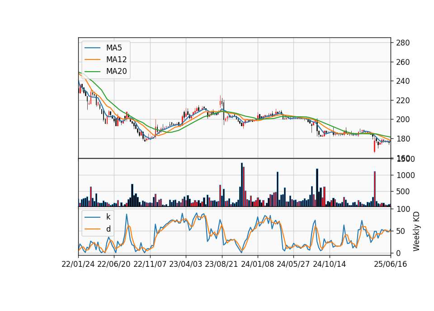Screen dimensions: 434x311
Task: Click the MA12 legend label
Action: click(x=116, y=59)
